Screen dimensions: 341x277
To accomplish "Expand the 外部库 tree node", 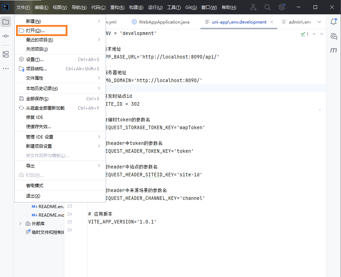I will coord(20,223).
